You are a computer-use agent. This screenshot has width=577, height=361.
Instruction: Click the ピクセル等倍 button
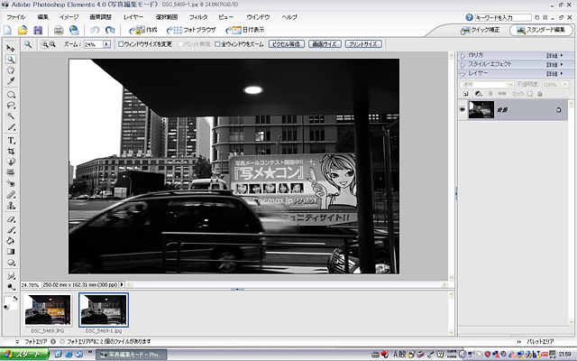point(287,44)
